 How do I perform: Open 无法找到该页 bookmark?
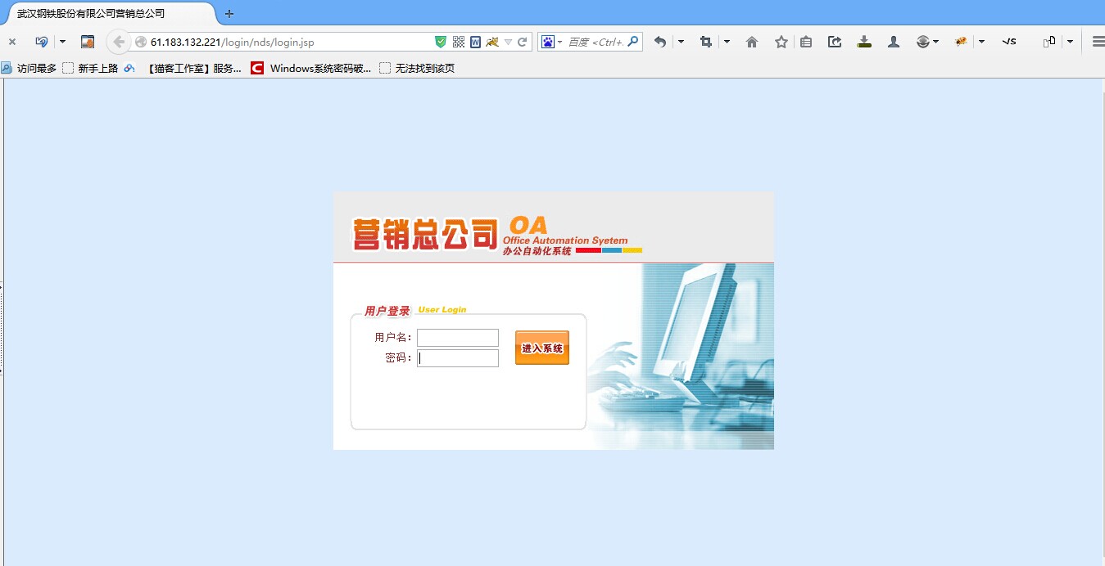point(417,69)
